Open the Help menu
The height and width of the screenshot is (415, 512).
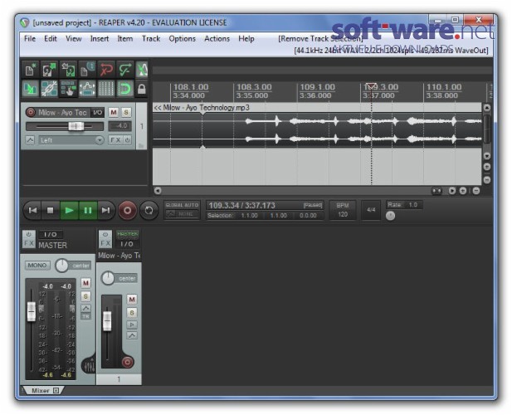(x=246, y=38)
